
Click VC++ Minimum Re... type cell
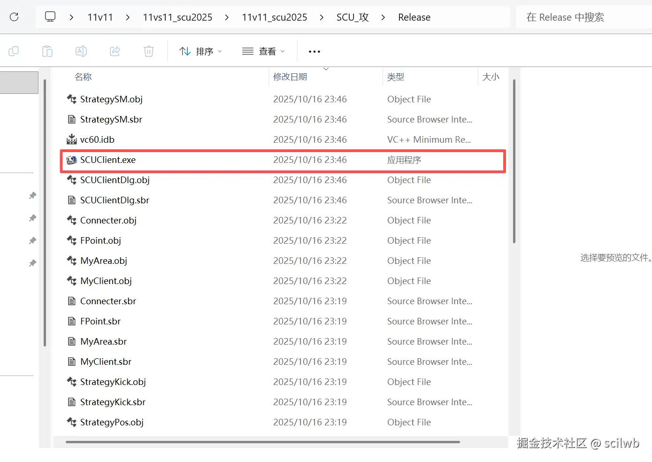429,139
